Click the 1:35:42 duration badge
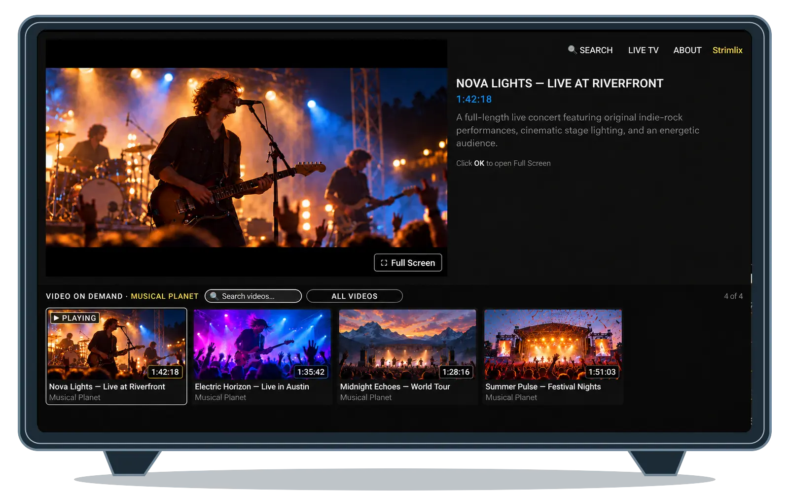Image resolution: width=789 pixels, height=493 pixels. (x=311, y=372)
